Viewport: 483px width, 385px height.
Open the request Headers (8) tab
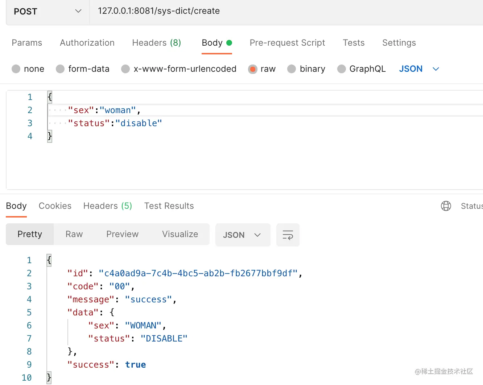(156, 43)
